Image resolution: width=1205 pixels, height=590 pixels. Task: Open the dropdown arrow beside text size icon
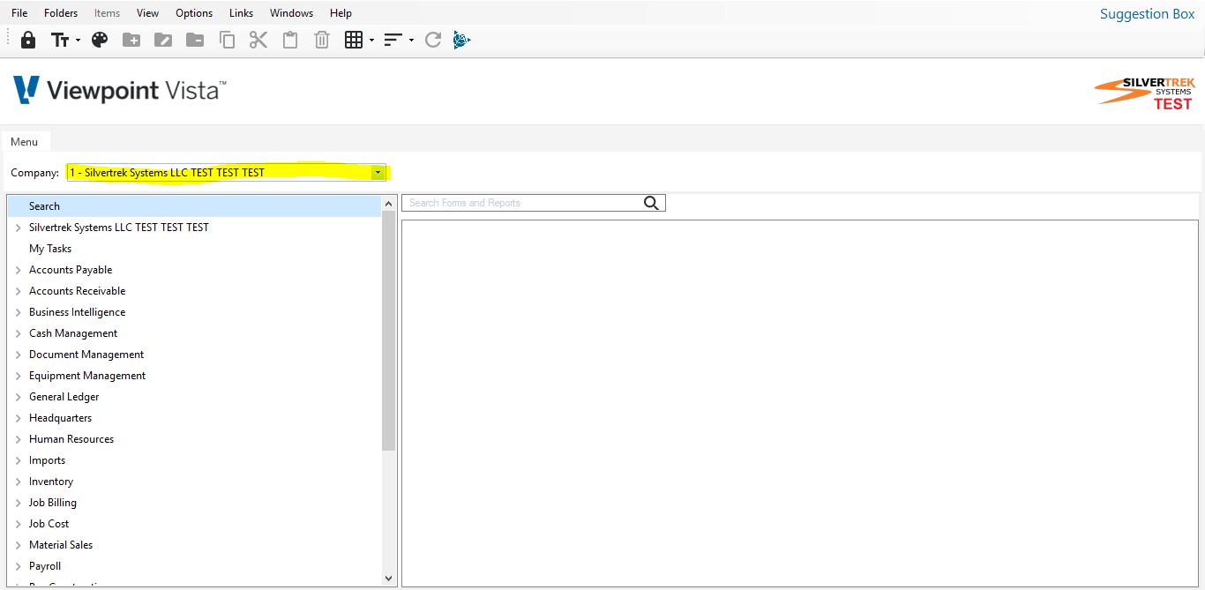pos(78,41)
